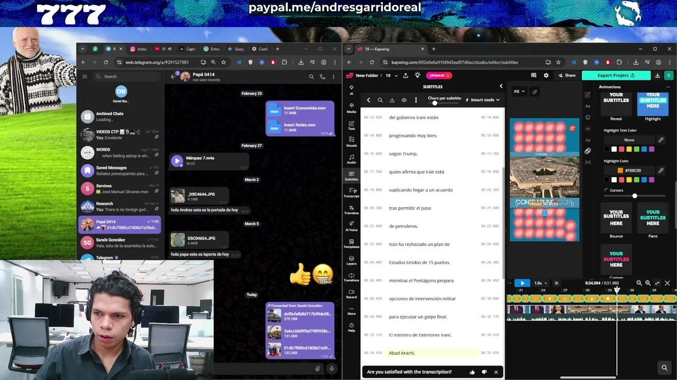Open the Translate tool in Kapwing
Screen dimensions: 677x380
[351, 210]
